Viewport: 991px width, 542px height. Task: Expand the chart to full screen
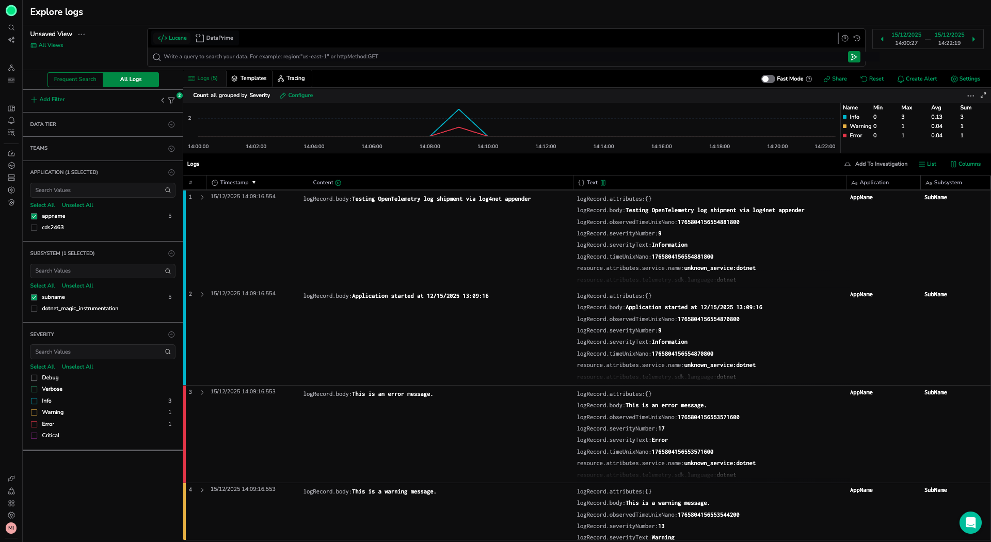[x=983, y=95]
